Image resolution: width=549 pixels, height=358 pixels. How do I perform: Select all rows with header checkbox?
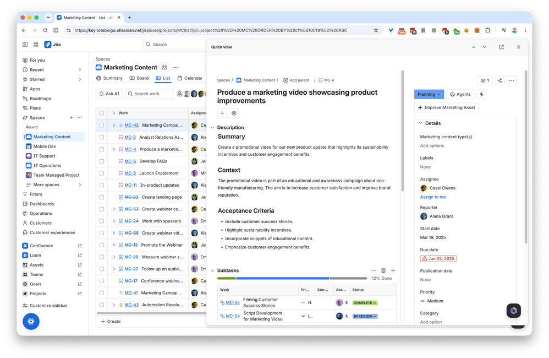point(102,113)
